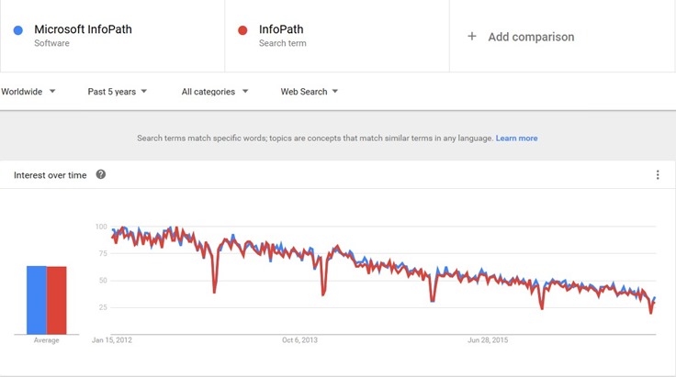676x377 pixels.
Task: Click the plus icon beside Add comparison
Action: click(x=472, y=37)
